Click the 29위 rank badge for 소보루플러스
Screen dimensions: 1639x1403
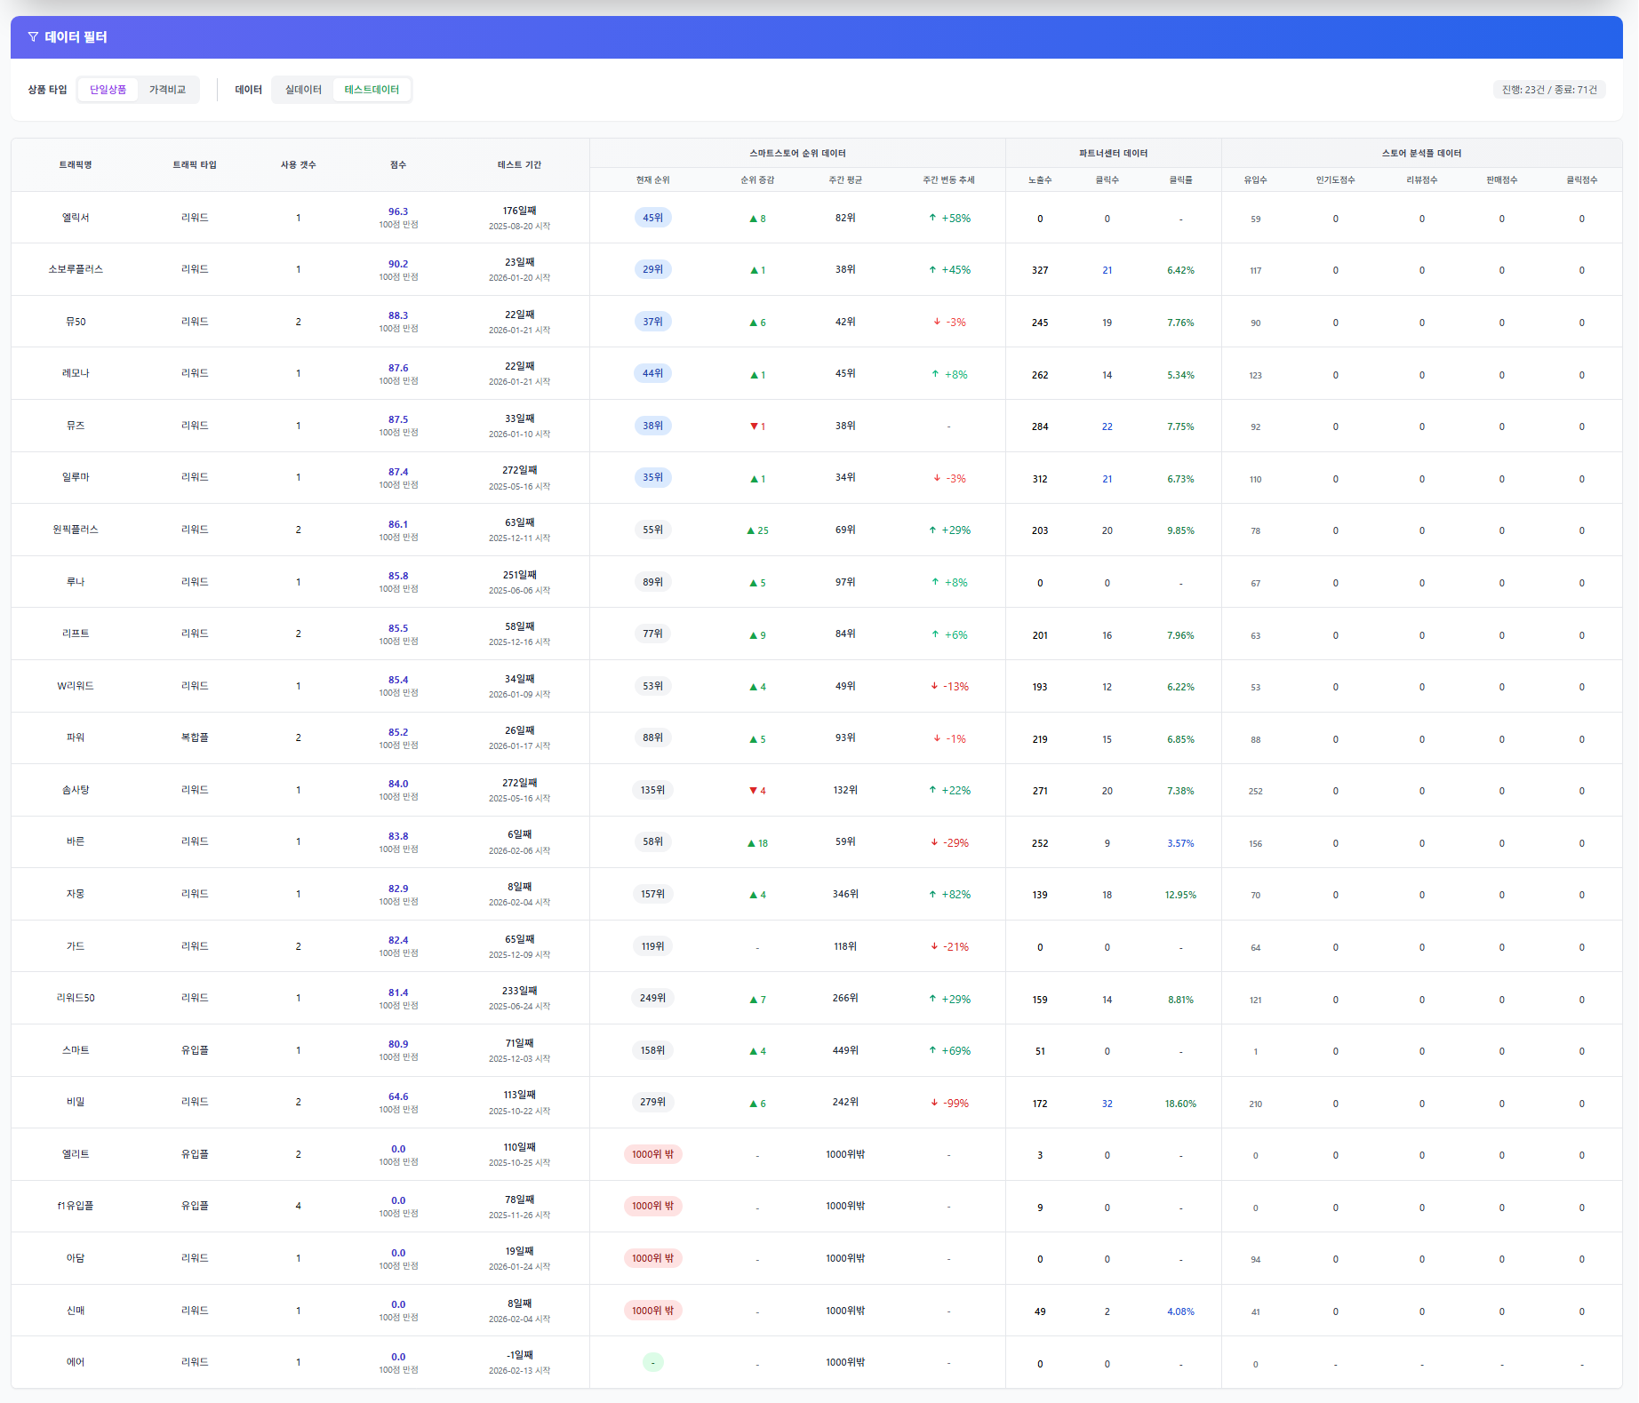pos(653,270)
